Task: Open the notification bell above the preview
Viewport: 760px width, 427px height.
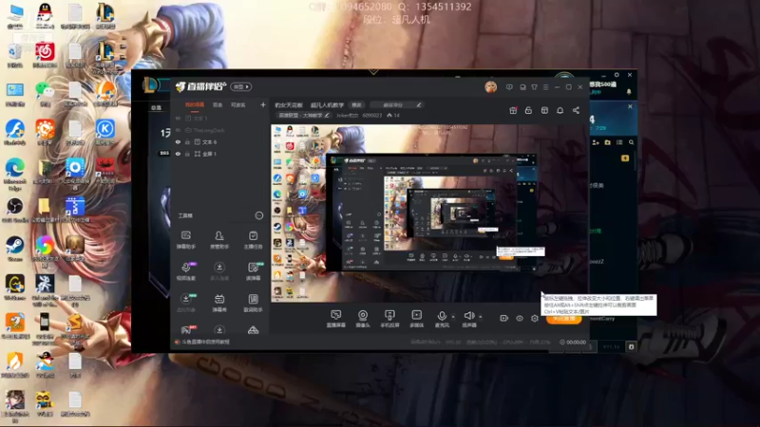Action: pyautogui.click(x=560, y=110)
